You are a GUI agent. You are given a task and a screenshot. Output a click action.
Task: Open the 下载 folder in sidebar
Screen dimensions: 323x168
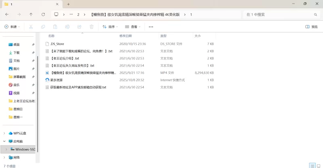[x=16, y=52]
